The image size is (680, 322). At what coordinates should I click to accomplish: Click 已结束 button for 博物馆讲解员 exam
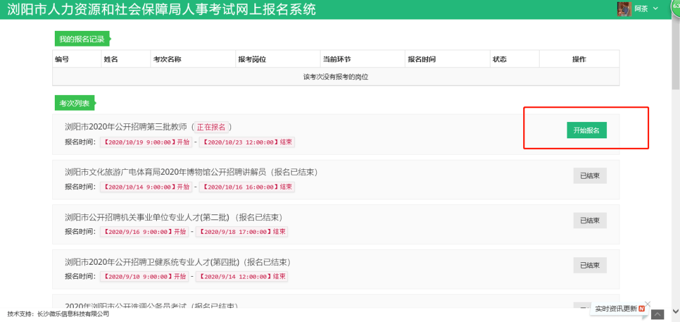589,175
